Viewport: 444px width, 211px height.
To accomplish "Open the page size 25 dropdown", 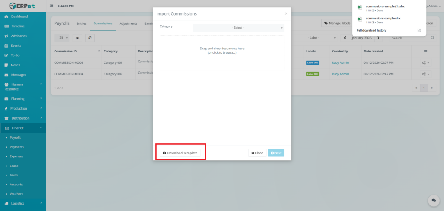I will [62, 38].
